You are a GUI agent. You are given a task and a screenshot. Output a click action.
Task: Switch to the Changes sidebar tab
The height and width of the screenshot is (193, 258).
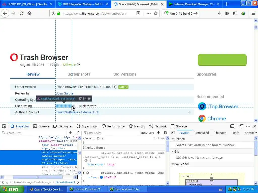220,133
